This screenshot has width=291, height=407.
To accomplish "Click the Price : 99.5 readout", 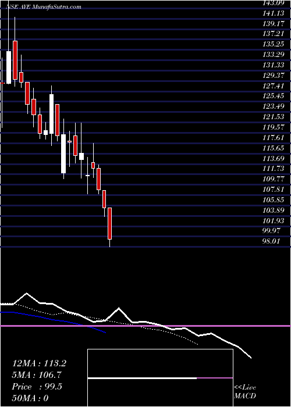I will [x=37, y=387].
